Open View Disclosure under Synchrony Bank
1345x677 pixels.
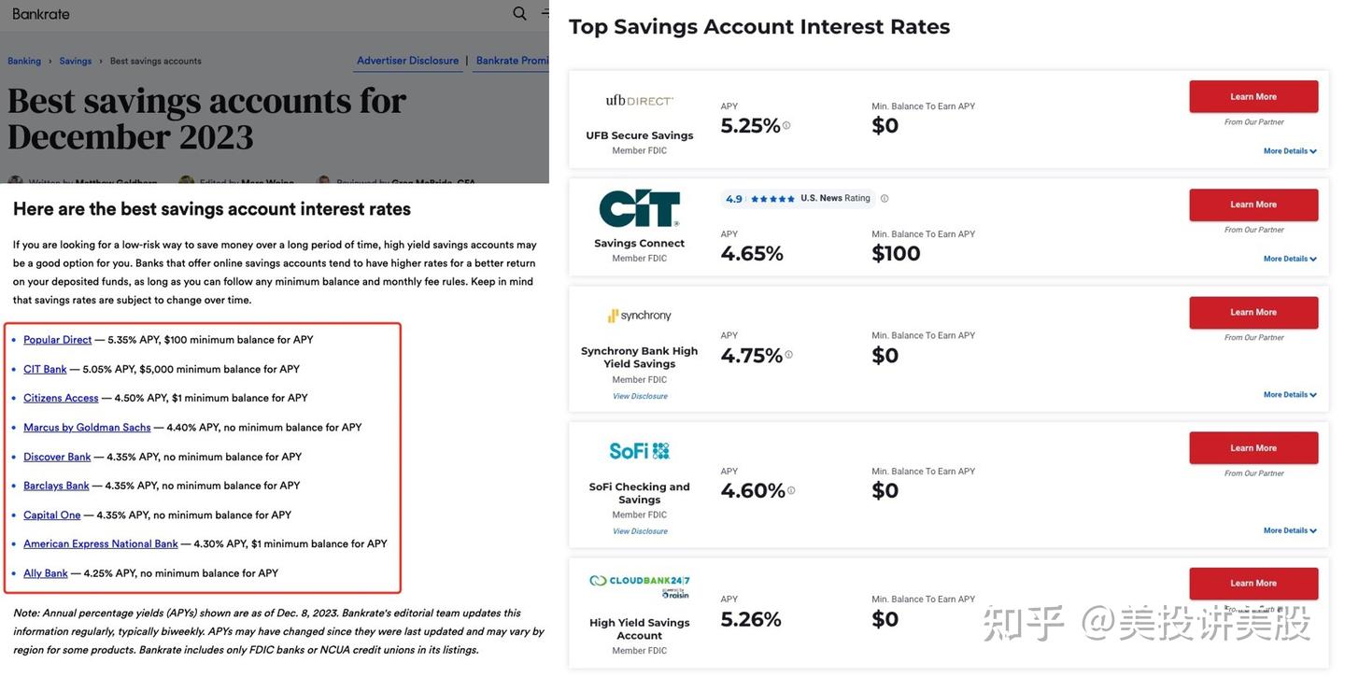pyautogui.click(x=640, y=396)
